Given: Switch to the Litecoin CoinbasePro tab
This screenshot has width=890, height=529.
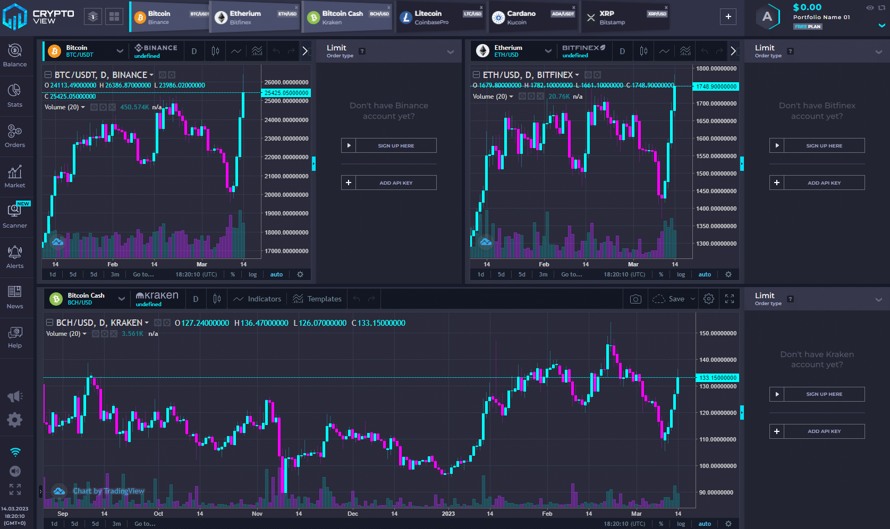Looking at the screenshot, I should 440,18.
